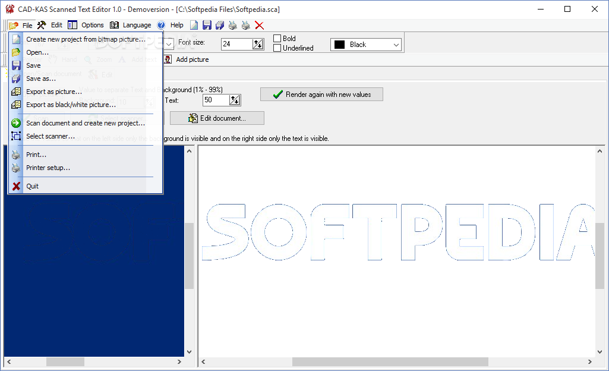
Task: Choose Print... from File menu
Action: click(86, 155)
